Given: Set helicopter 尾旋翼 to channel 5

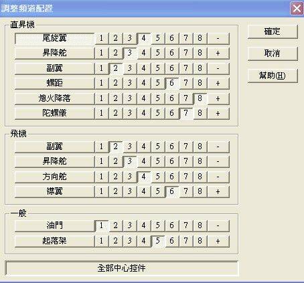Looking at the screenshot, I should 158,38.
